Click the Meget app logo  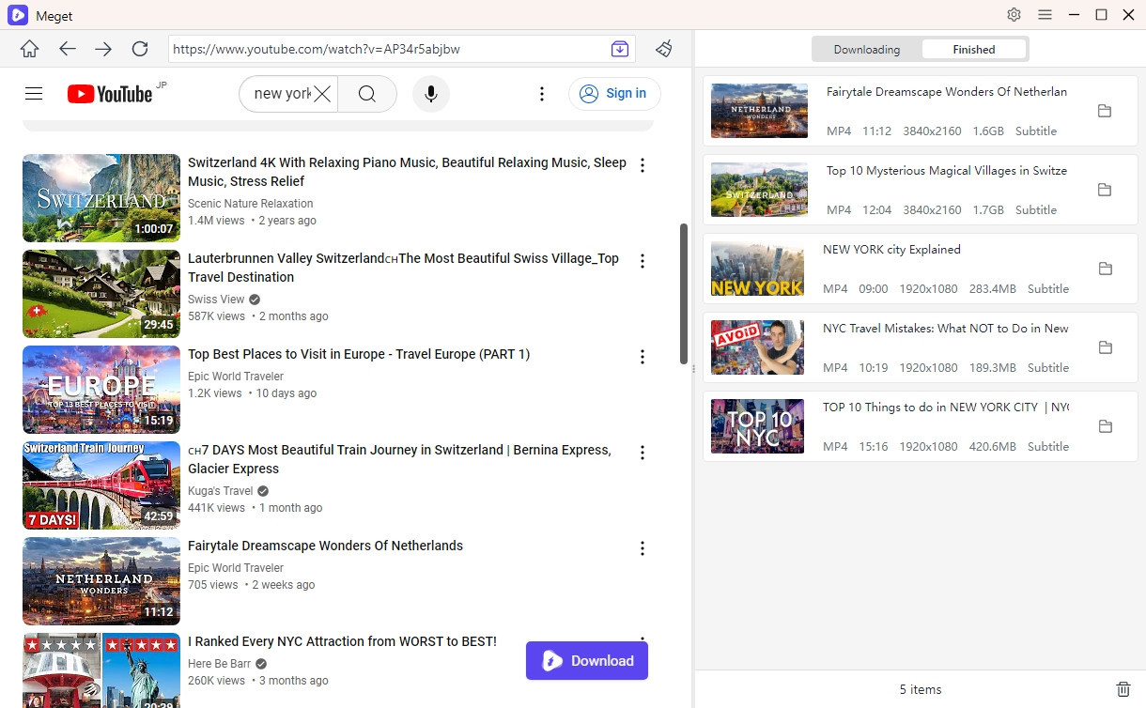click(x=18, y=15)
